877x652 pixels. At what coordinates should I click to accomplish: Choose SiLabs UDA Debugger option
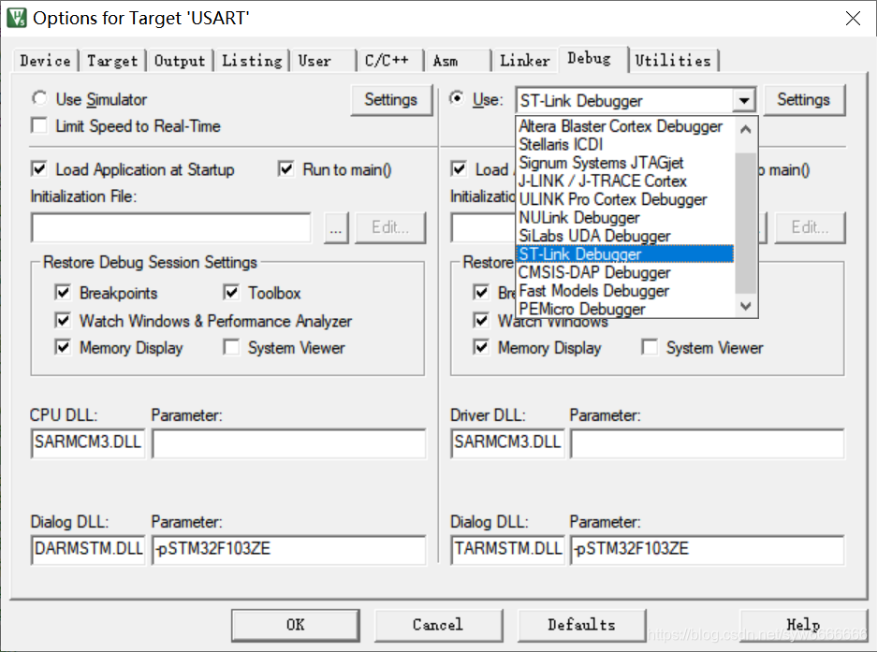click(624, 236)
